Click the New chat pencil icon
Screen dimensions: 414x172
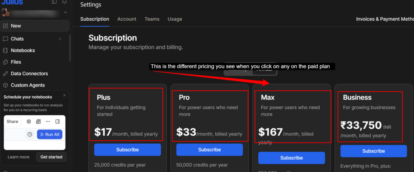coord(5,26)
